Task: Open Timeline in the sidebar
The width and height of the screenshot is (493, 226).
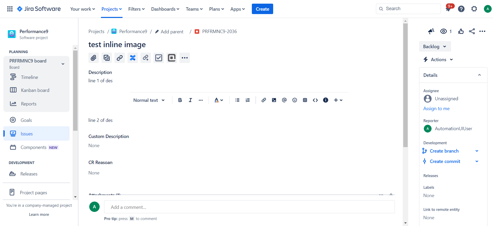Action: click(x=29, y=77)
